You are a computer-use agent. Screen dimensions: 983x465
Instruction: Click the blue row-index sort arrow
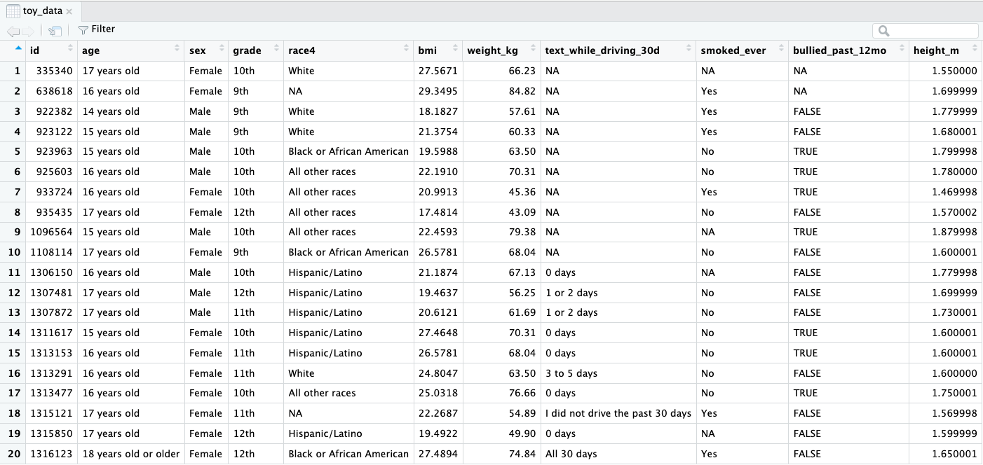point(18,49)
